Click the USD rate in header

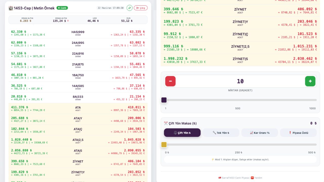pos(95,20)
